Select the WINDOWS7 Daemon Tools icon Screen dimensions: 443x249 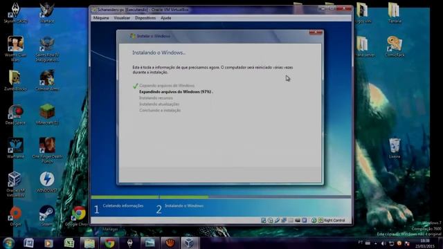[47, 182]
